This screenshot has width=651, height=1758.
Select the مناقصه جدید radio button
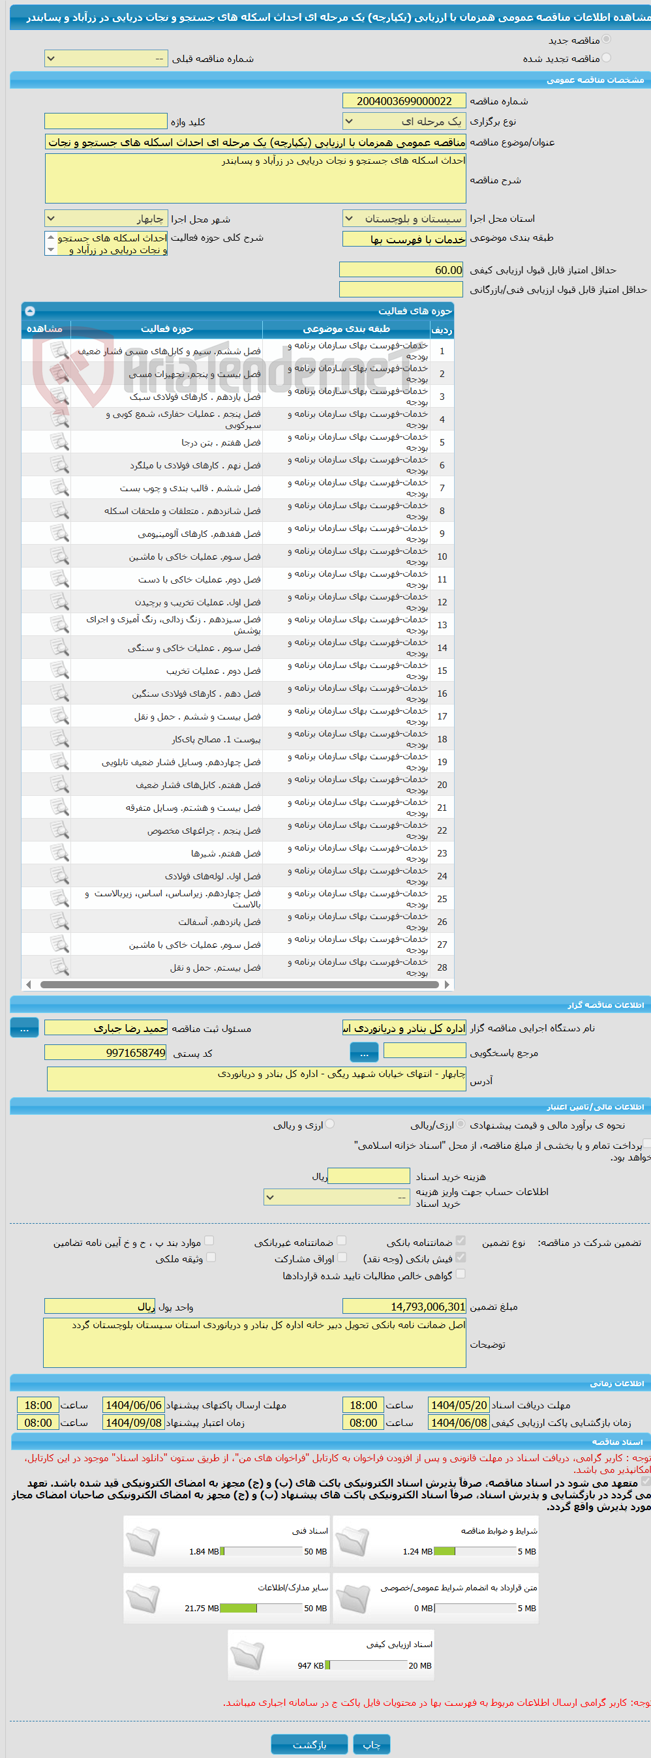point(607,40)
